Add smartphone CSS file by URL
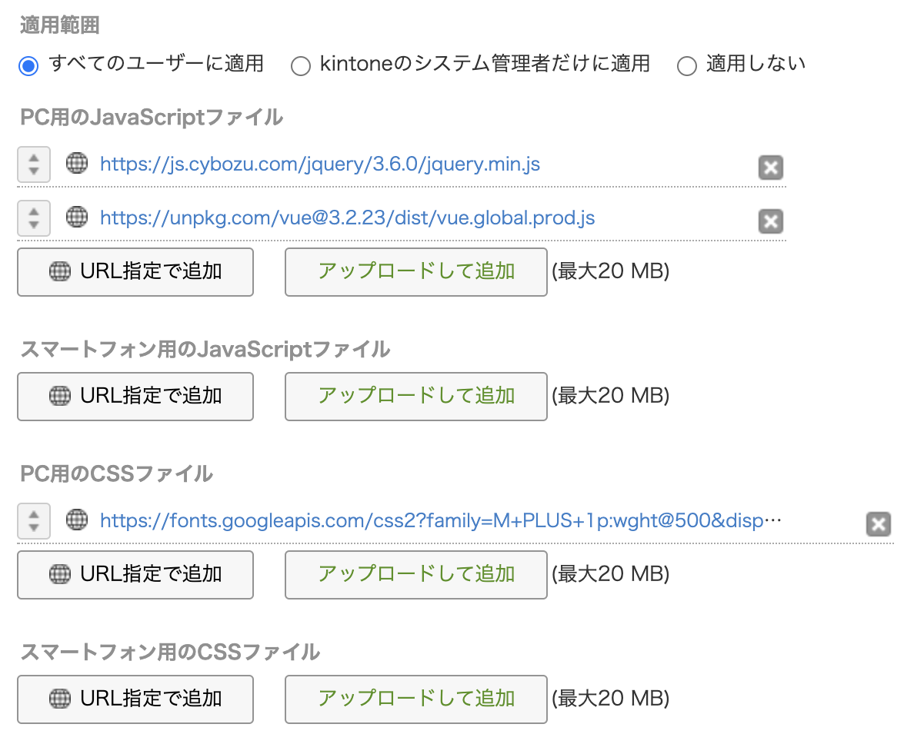 [x=135, y=699]
